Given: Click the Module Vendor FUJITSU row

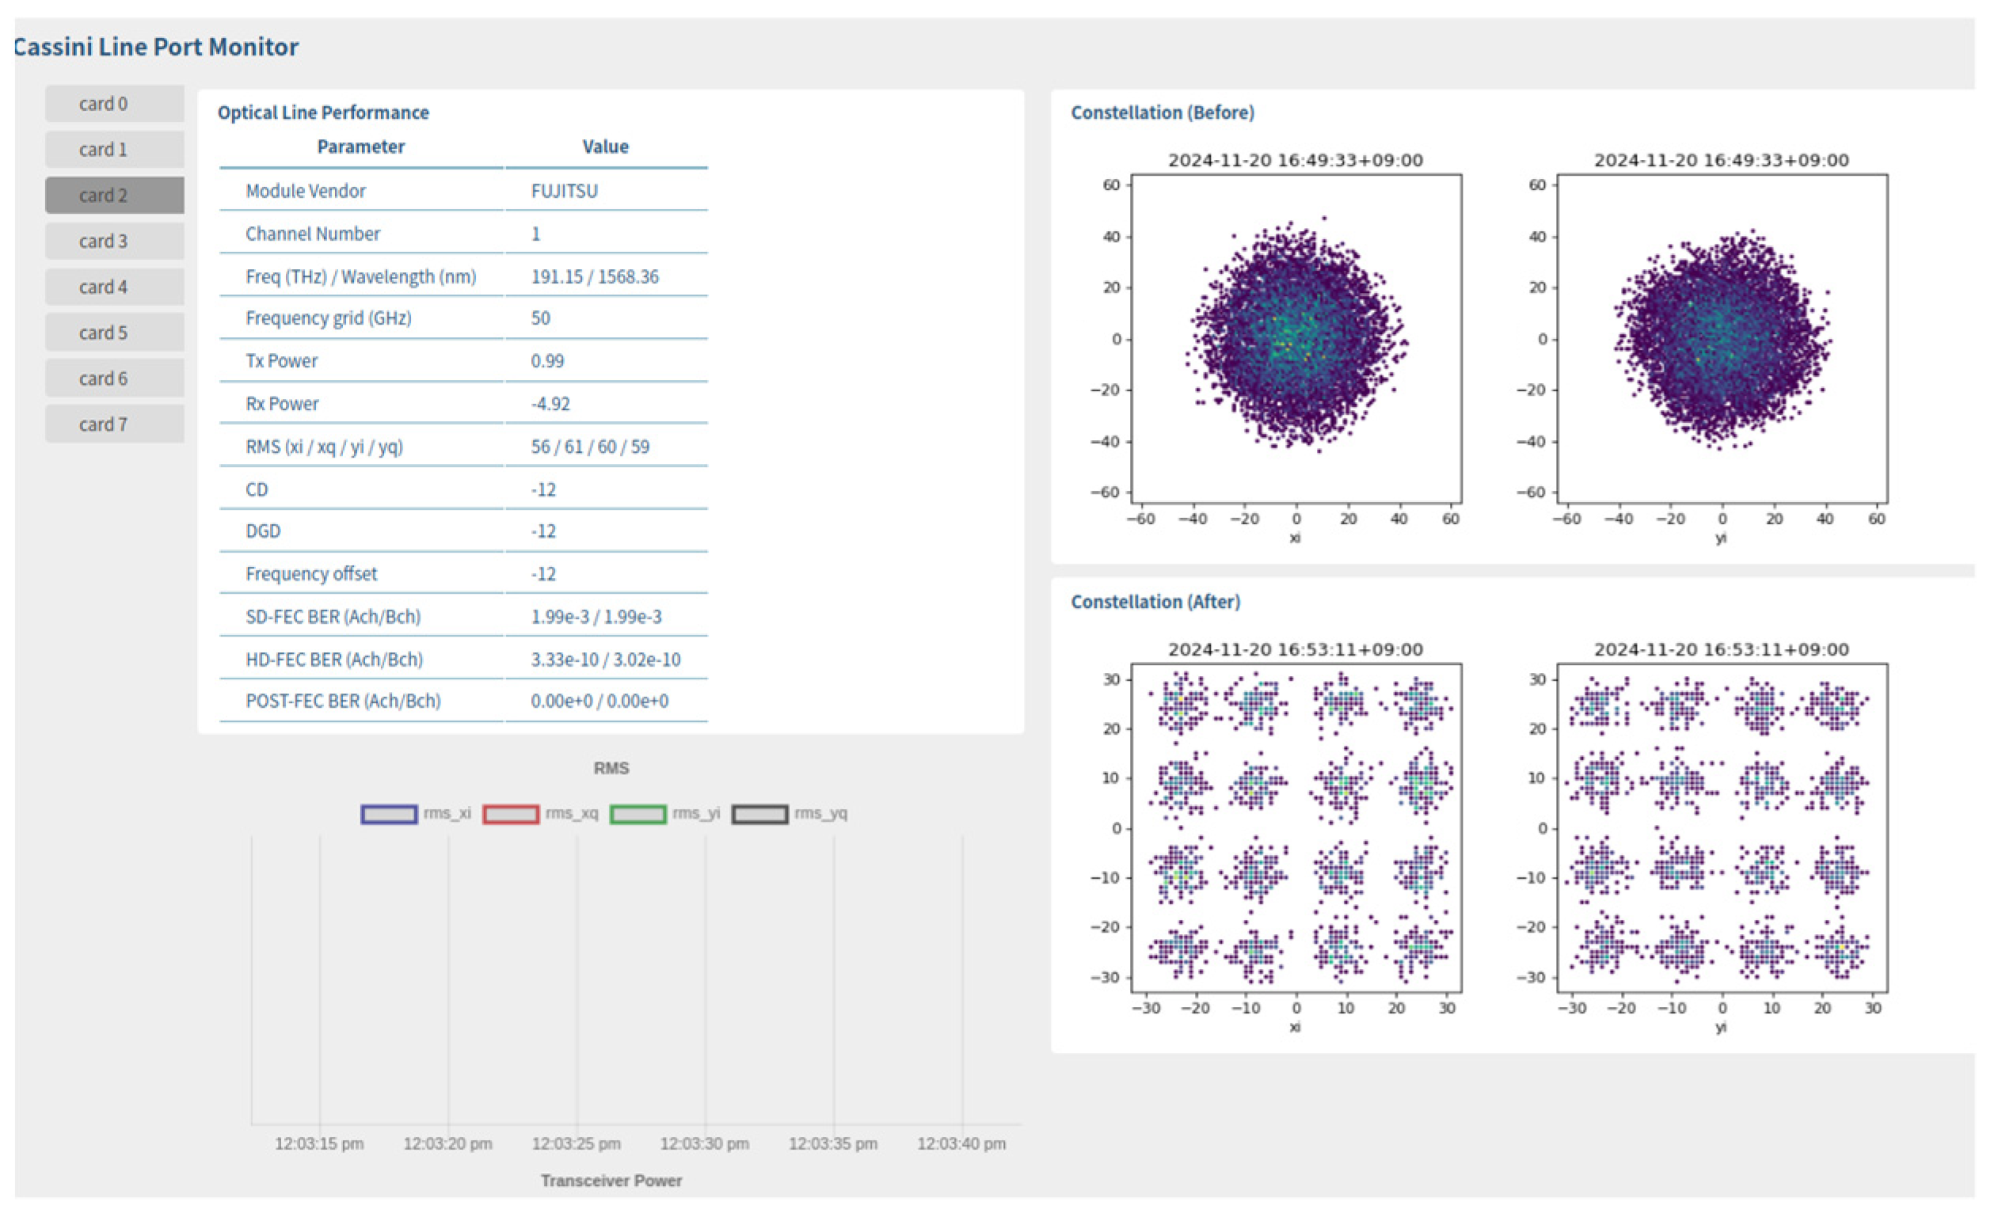Looking at the screenshot, I should tap(463, 191).
